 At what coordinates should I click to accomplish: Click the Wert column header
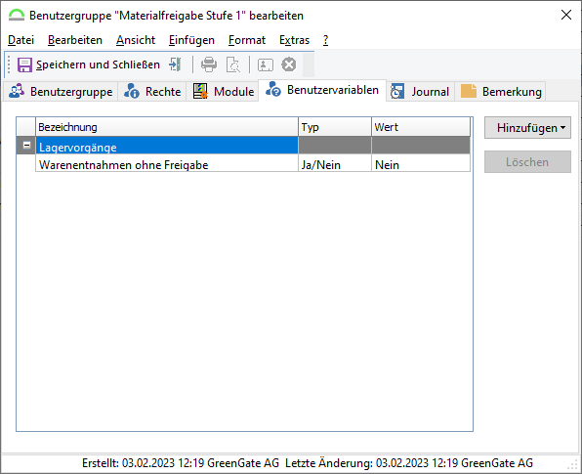(x=421, y=127)
